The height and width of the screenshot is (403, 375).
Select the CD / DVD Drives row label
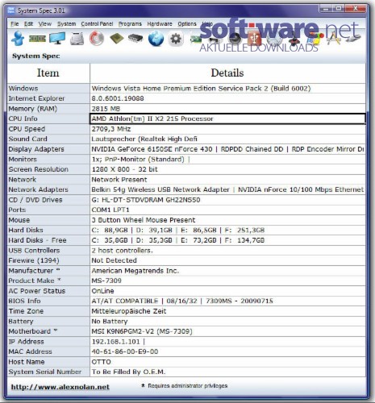[x=35, y=200]
